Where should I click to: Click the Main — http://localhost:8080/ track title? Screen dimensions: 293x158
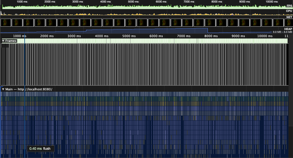(x=29, y=89)
